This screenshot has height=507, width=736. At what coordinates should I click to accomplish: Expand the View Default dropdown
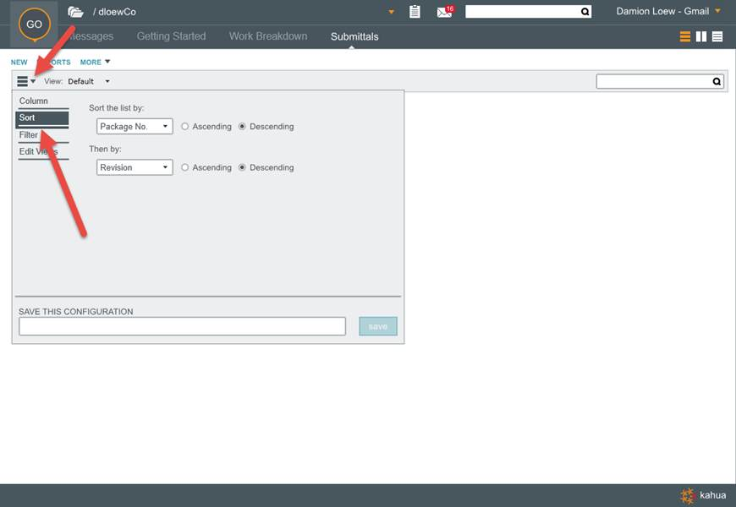pyautogui.click(x=107, y=82)
